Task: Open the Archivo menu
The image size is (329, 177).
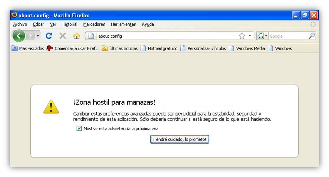Action: pyautogui.click(x=20, y=24)
